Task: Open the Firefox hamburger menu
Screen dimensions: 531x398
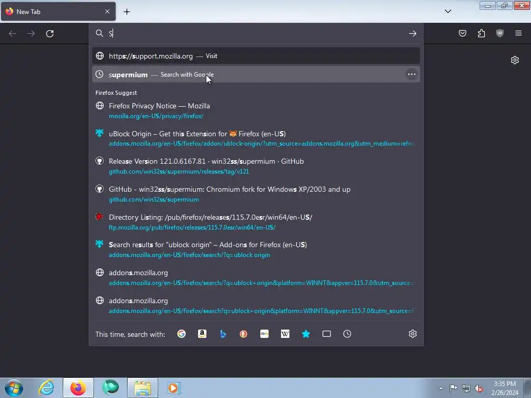Action: 519,33
